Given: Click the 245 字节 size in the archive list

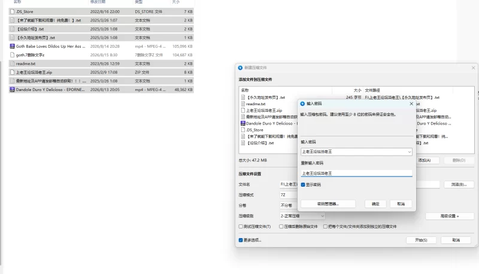Looking at the screenshot, I should pyautogui.click(x=354, y=98).
